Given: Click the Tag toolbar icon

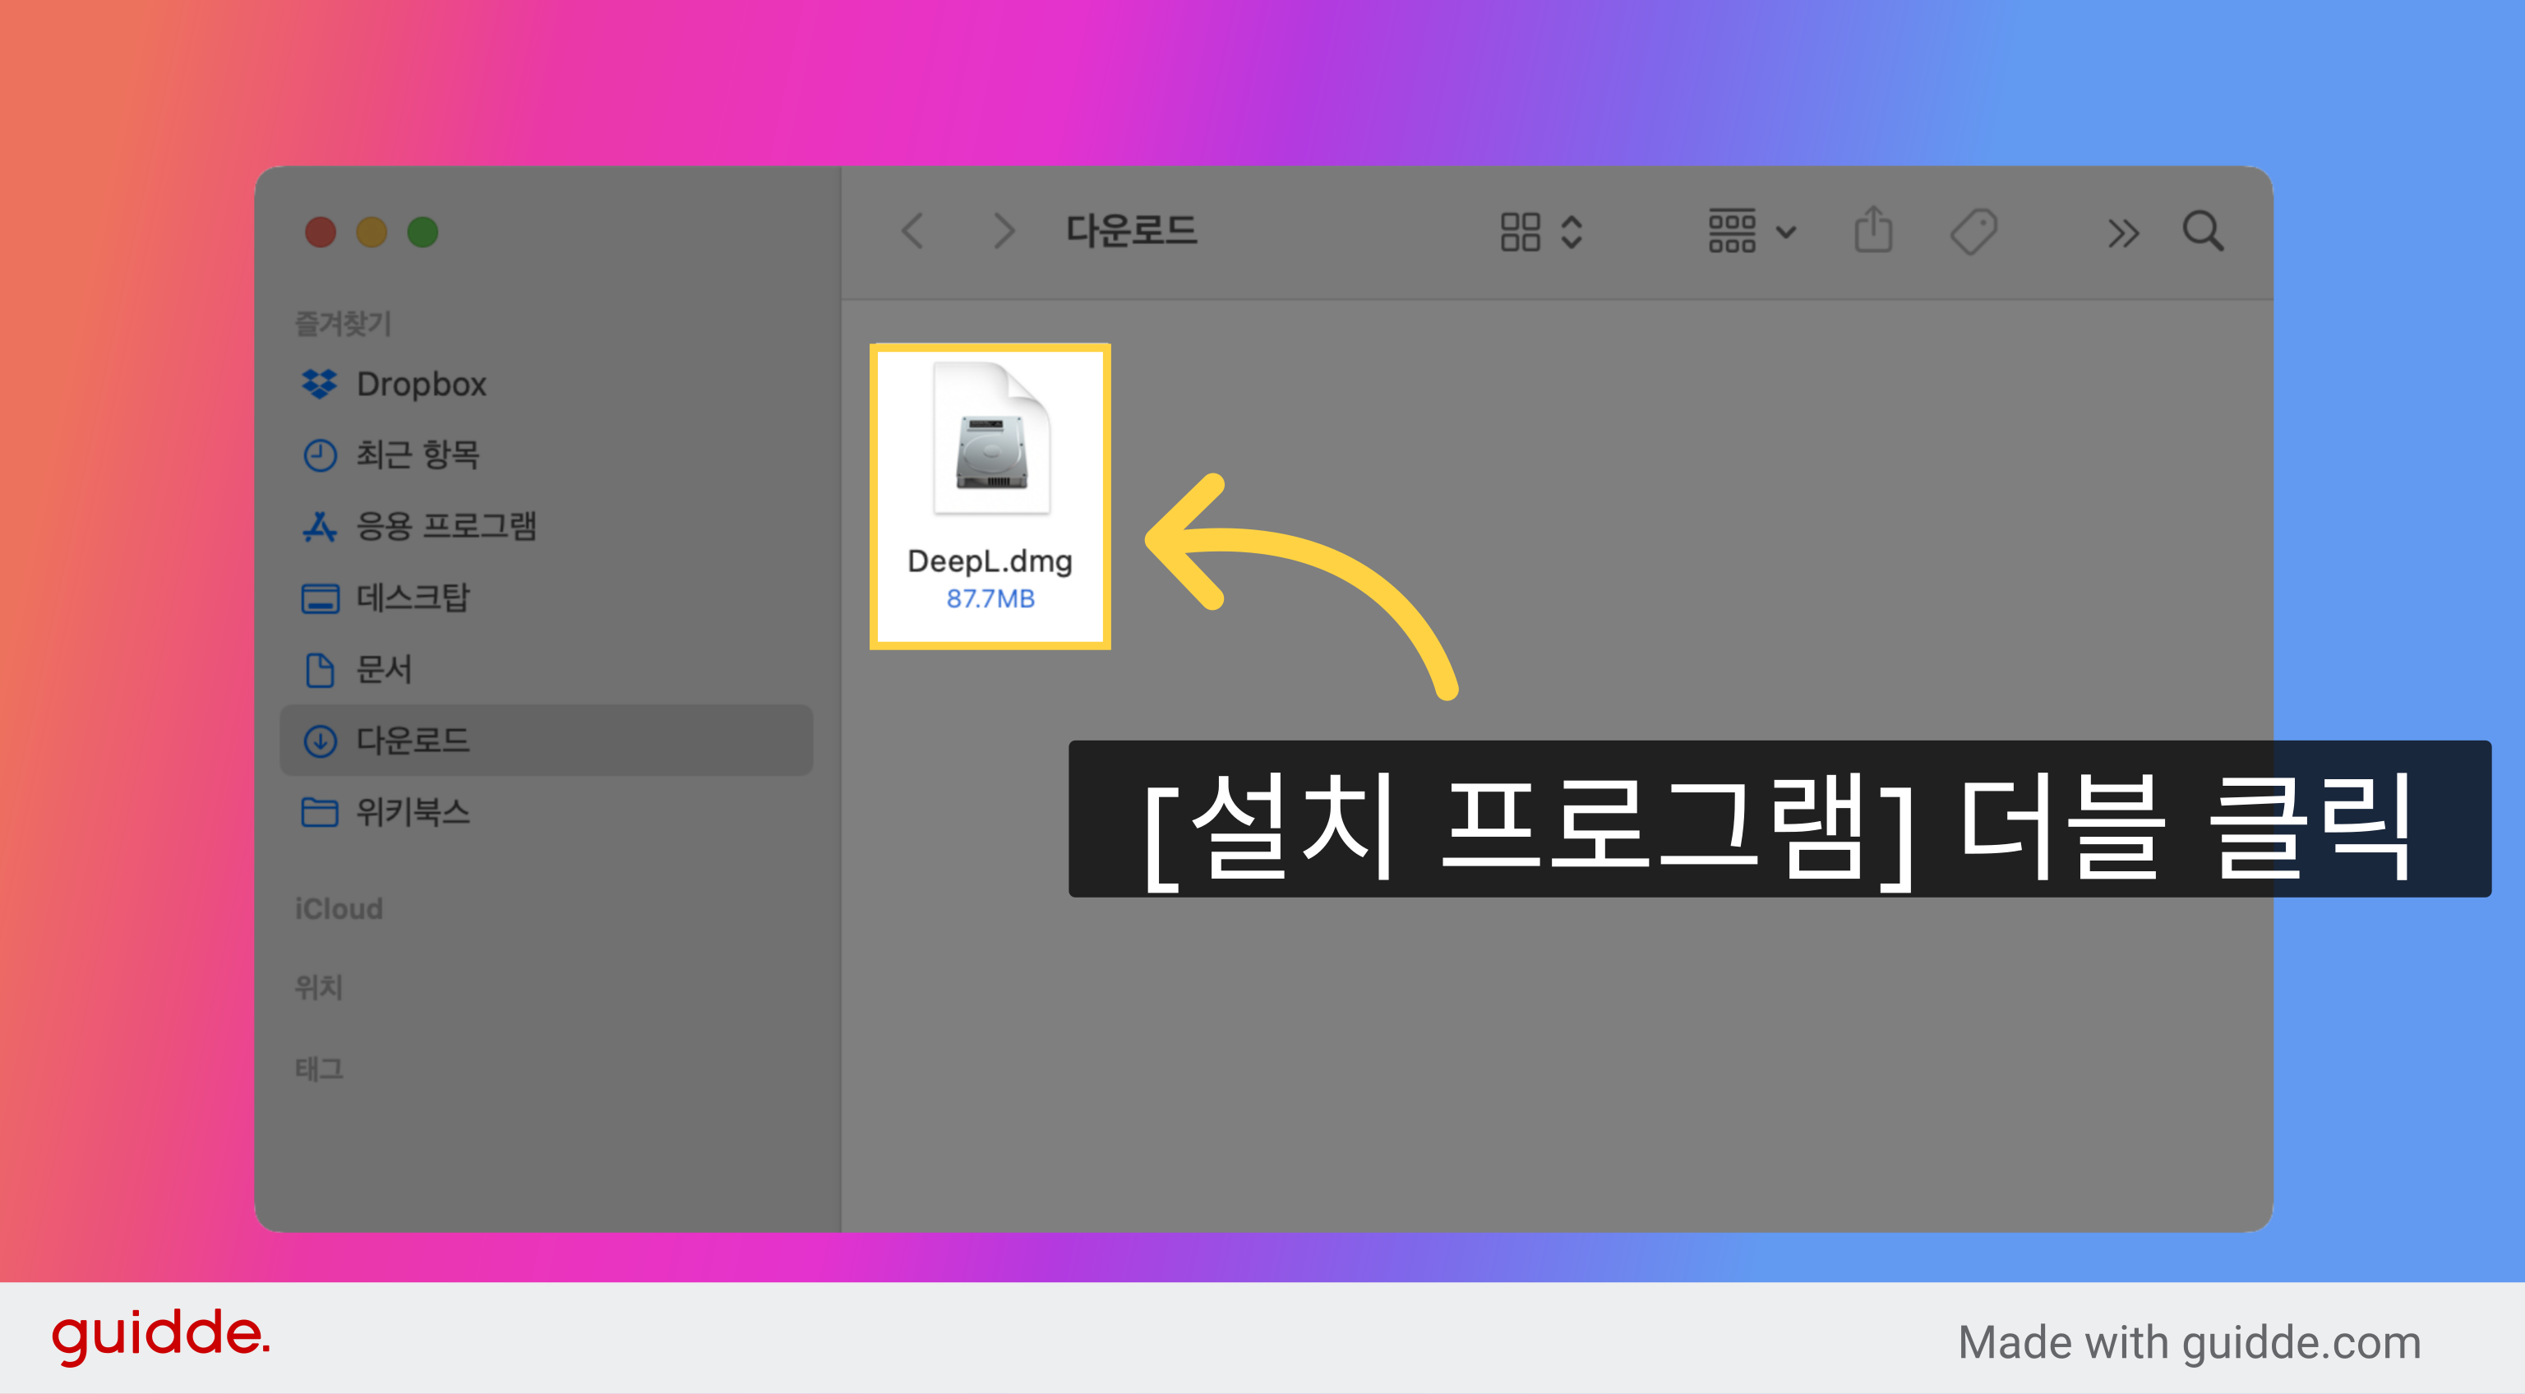Looking at the screenshot, I should point(1973,233).
